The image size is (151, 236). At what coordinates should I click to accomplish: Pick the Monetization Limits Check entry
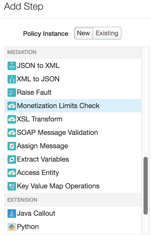73,106
